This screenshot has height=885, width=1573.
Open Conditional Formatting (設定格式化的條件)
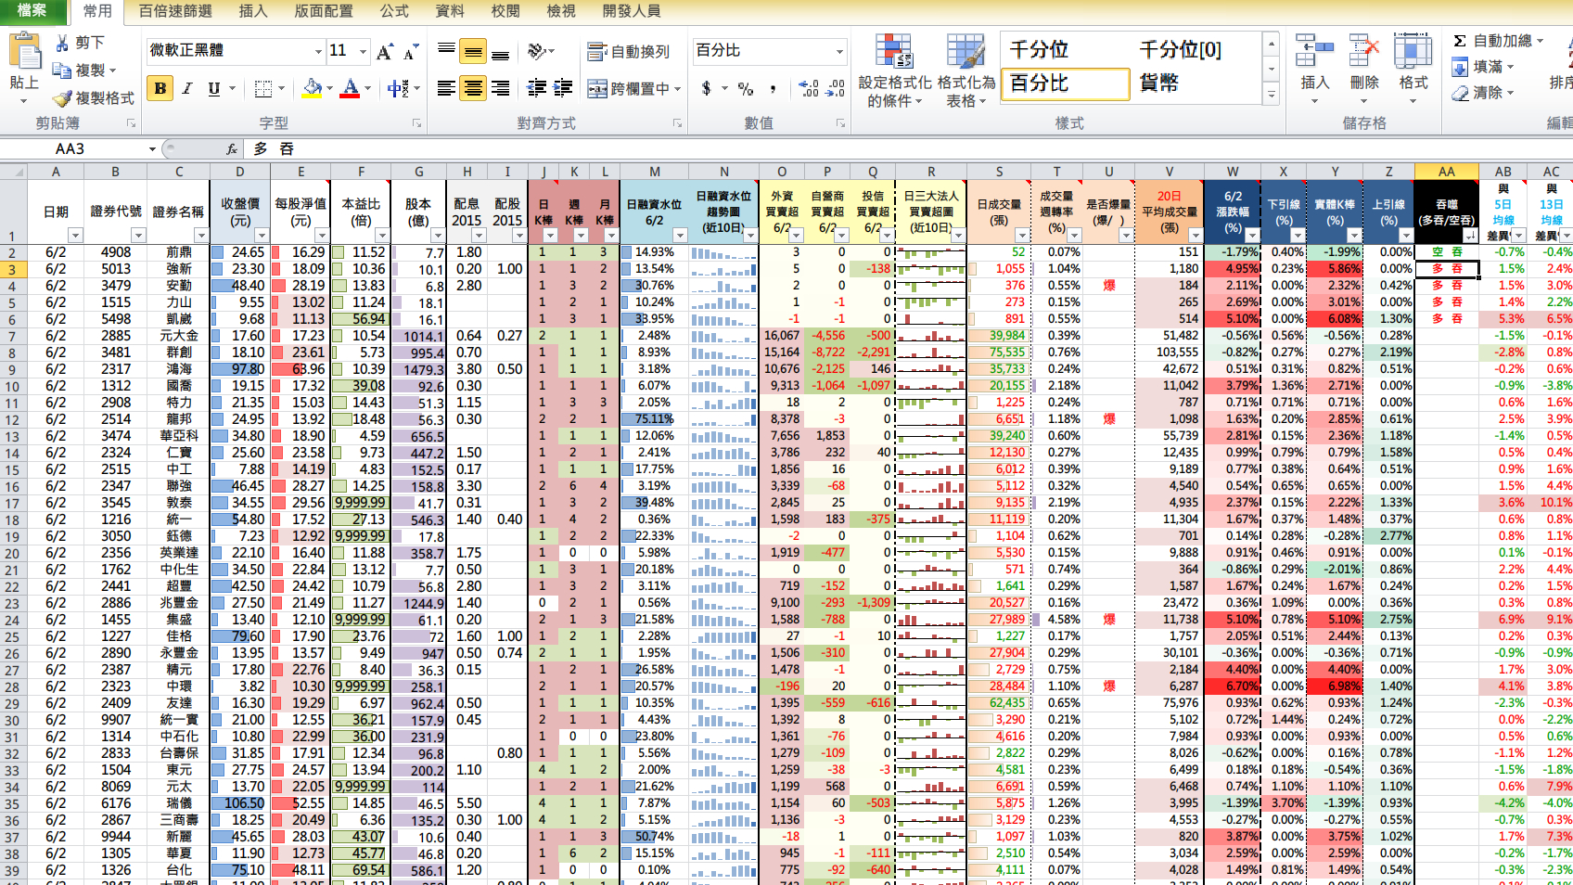894,71
